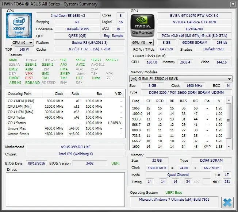This screenshot has width=238, height=212.
Task: Click the green UEFI Boot label
Action: click(x=173, y=193)
